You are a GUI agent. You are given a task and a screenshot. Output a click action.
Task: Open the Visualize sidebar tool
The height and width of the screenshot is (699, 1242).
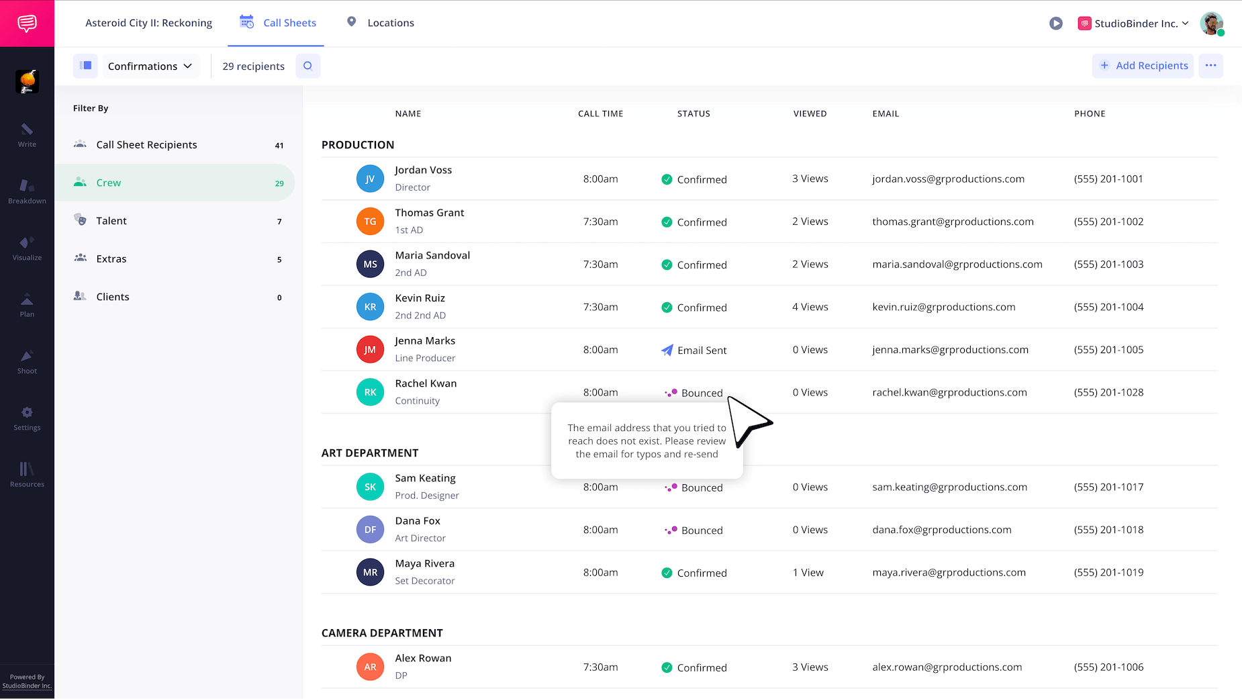click(27, 248)
